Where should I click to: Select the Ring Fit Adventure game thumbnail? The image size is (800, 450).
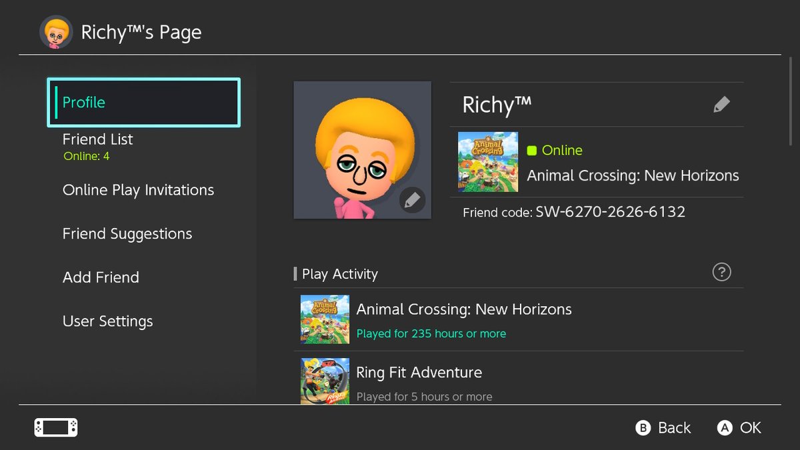pyautogui.click(x=325, y=381)
